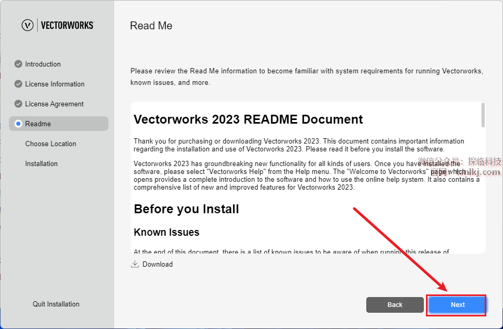Click the License Agreement checkmark icon
Screen dimensions: 503x329
click(x=18, y=104)
